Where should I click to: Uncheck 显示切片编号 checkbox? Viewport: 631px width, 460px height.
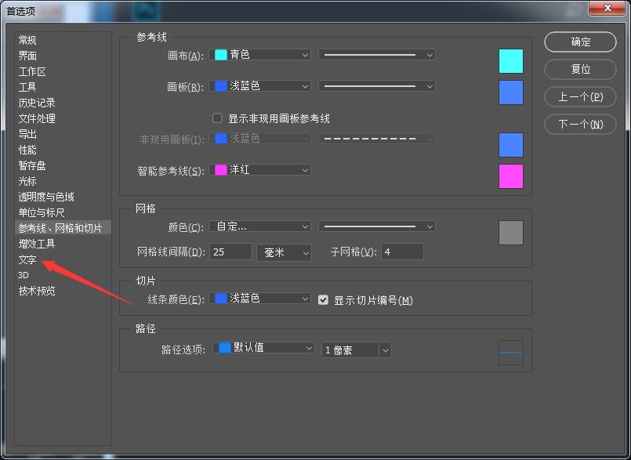point(323,300)
